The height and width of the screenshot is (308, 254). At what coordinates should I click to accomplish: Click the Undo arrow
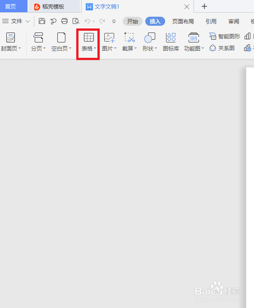[x=88, y=21]
